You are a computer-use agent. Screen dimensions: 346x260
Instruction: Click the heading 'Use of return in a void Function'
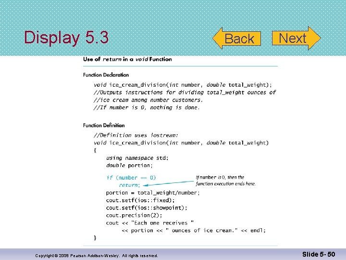tap(127, 59)
